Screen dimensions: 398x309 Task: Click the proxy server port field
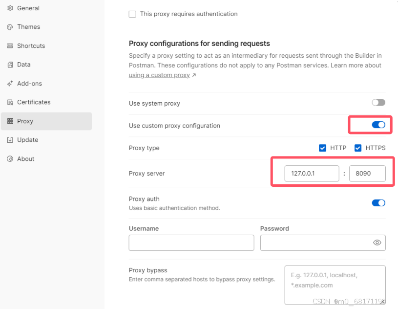coord(367,174)
